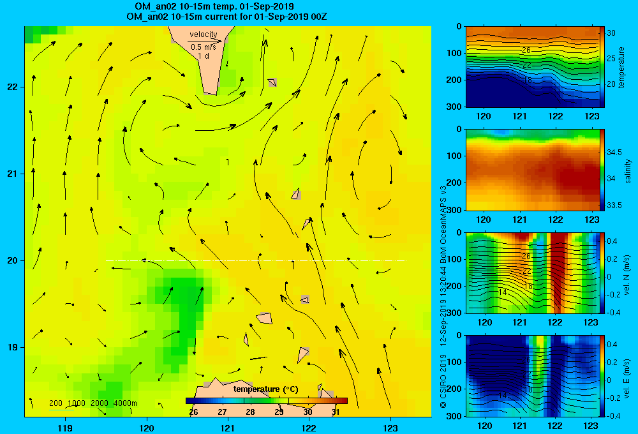Click the 'temperature (°C)' colorbar label
Screen dimensions: 638x434
(x=265, y=389)
